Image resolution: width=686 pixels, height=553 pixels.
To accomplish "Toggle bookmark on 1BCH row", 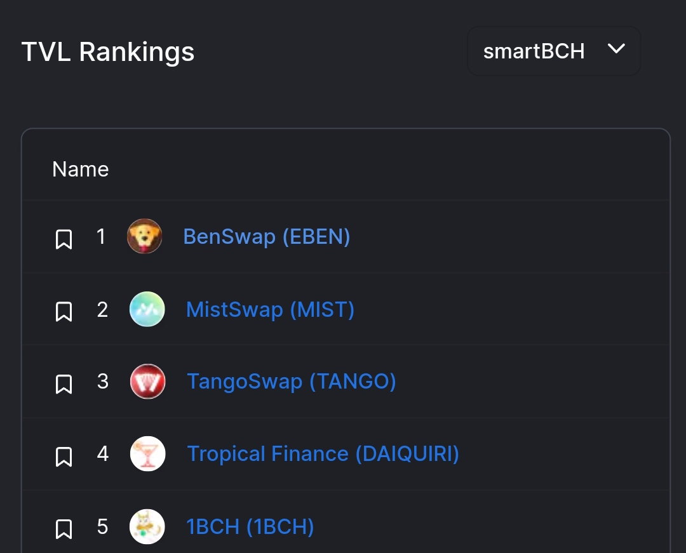I will (x=64, y=530).
